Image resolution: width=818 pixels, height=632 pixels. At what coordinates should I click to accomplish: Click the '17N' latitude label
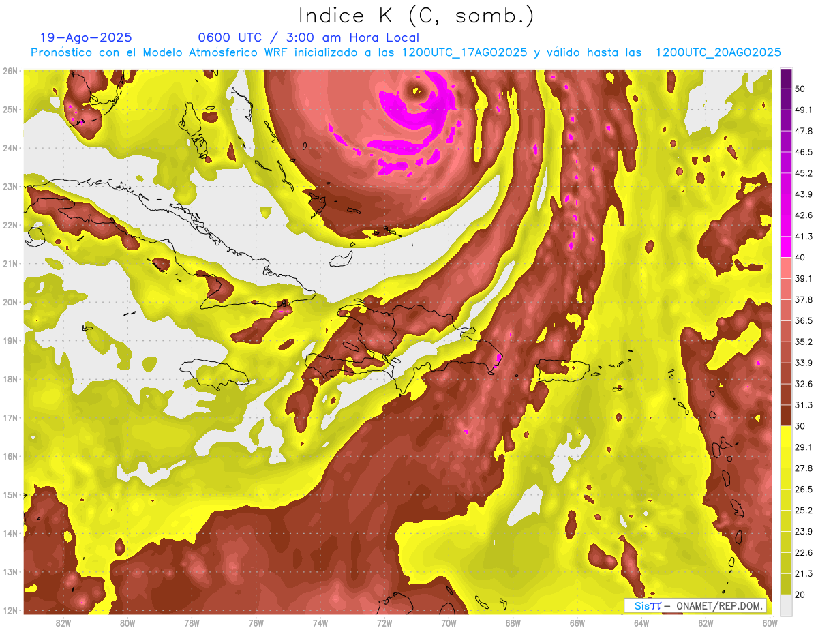point(10,417)
